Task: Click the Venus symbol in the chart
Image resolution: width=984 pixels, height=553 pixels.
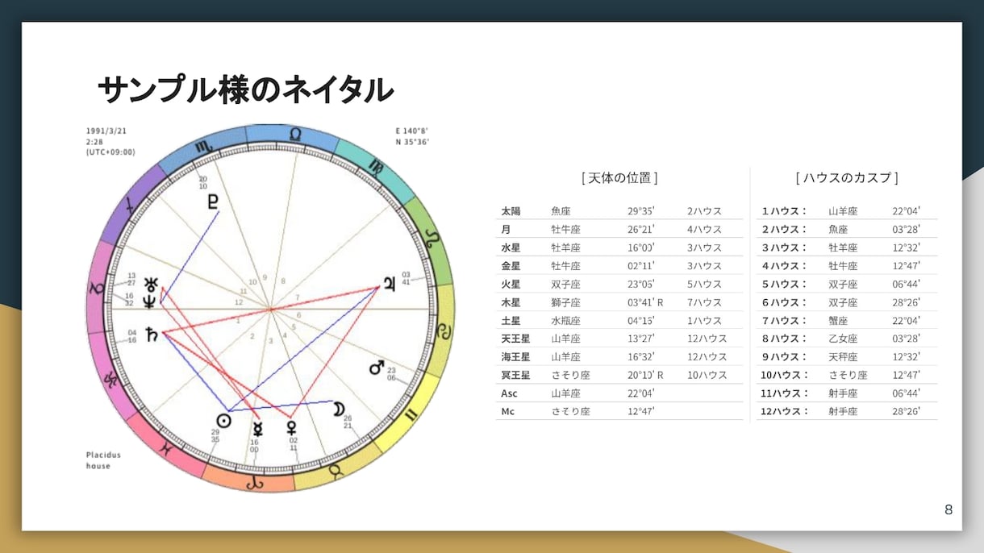Action: (x=292, y=426)
